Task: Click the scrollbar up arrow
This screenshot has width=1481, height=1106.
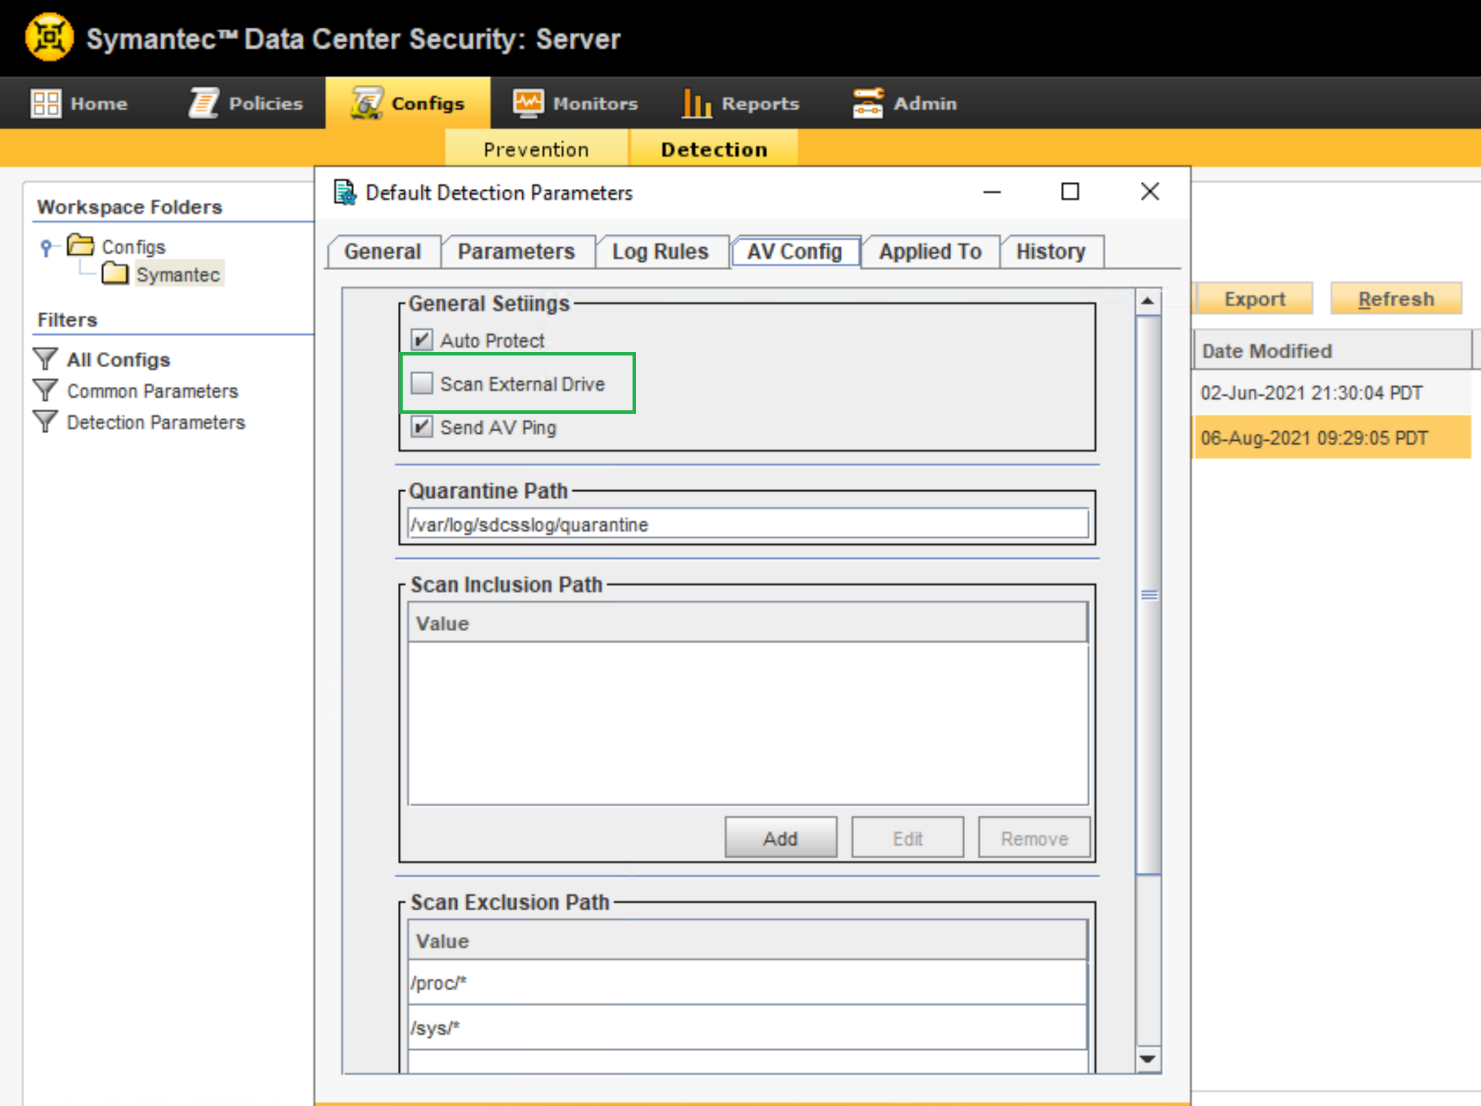Action: point(1148,301)
